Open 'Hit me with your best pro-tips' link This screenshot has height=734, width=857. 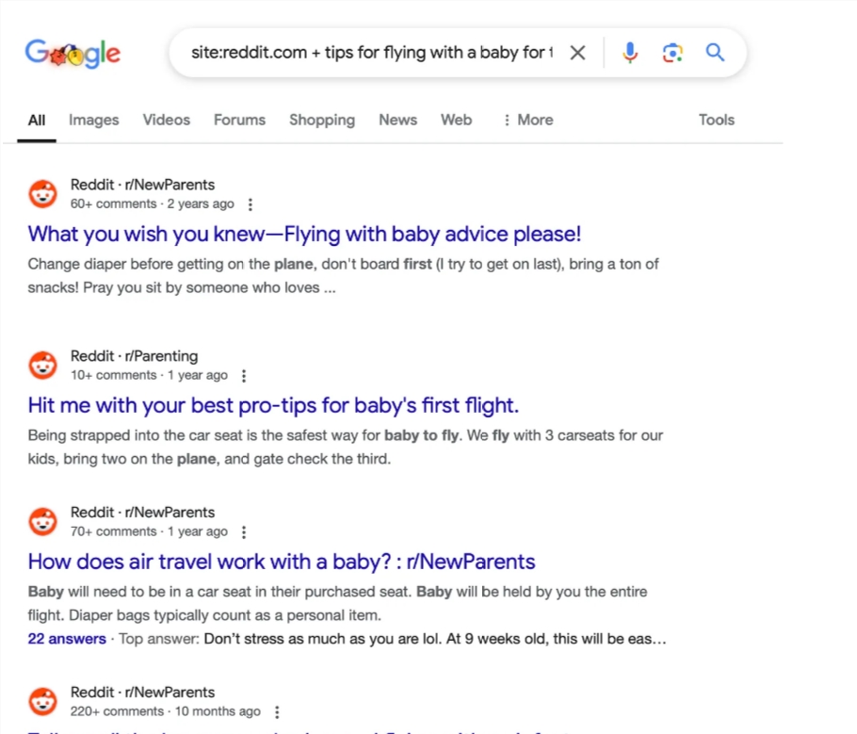click(x=273, y=405)
